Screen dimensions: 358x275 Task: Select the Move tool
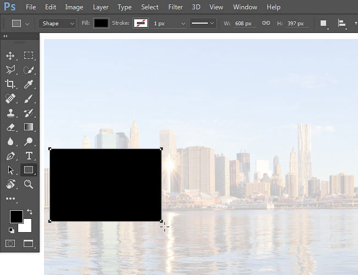(10, 56)
